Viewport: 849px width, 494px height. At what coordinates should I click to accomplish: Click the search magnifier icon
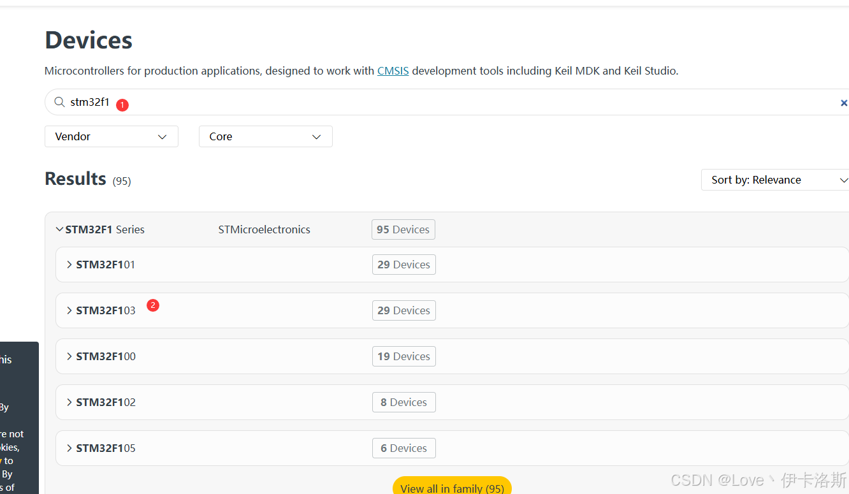[59, 102]
